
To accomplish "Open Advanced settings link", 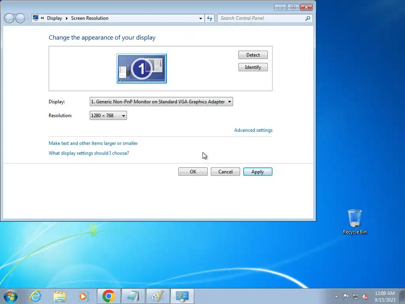I will pyautogui.click(x=253, y=130).
